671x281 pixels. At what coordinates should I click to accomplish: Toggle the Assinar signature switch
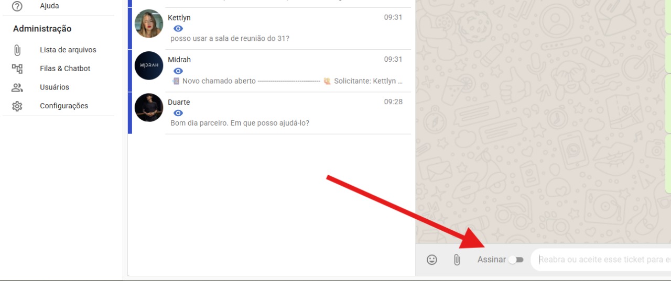(516, 260)
